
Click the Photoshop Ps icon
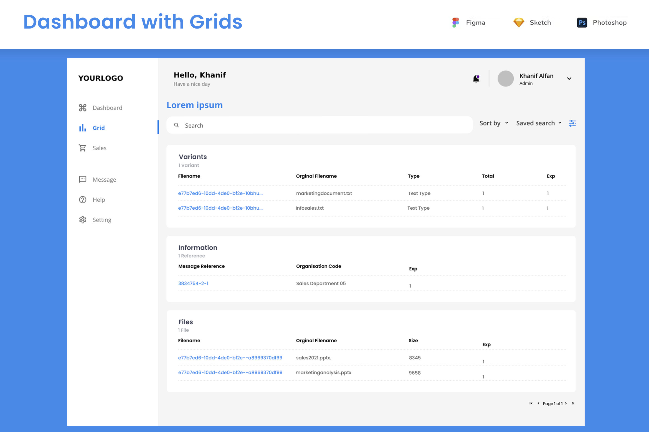click(x=582, y=22)
